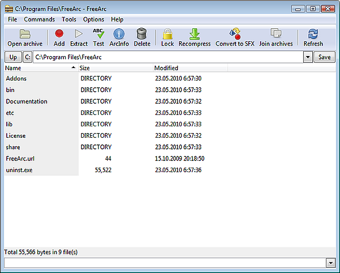Click the Recompress green arrow icon
340x273 pixels.
pyautogui.click(x=194, y=34)
